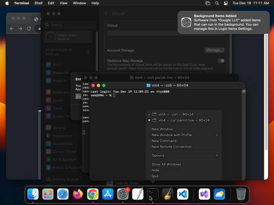Open the Apple menu
The height and width of the screenshot is (205, 274).
tap(7, 3)
